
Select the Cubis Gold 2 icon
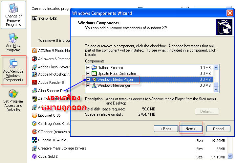click(34, 156)
